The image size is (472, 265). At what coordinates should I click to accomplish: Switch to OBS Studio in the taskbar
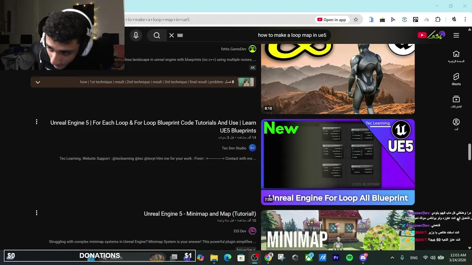point(254,258)
